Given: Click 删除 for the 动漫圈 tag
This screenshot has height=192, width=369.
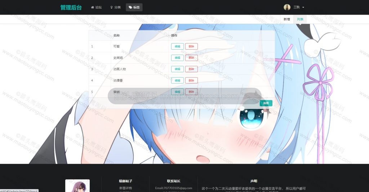Looking at the screenshot, I should pos(191,81).
